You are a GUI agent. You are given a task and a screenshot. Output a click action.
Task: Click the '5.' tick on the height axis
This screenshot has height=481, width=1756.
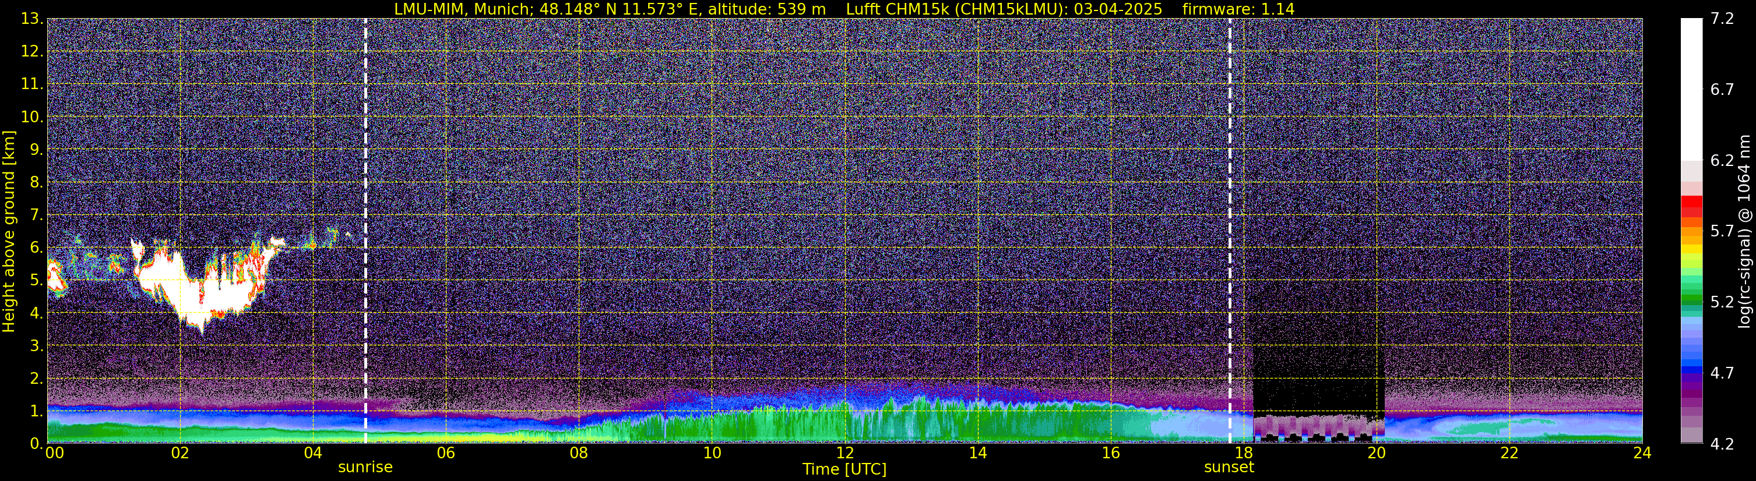pyautogui.click(x=37, y=280)
